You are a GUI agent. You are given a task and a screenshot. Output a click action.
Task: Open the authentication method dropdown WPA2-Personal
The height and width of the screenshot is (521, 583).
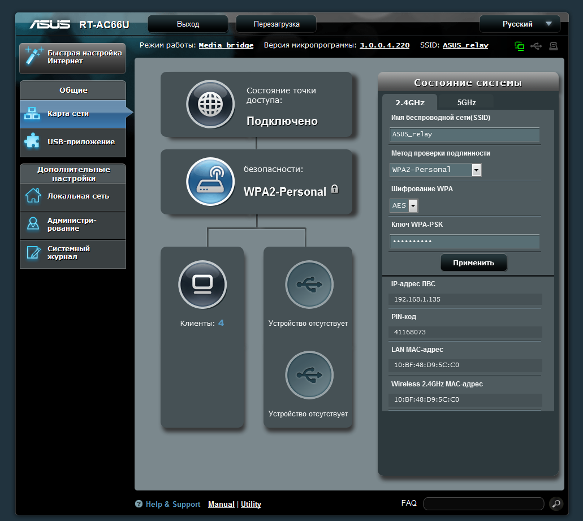(435, 170)
